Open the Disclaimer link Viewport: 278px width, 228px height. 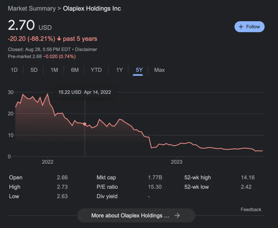86,49
